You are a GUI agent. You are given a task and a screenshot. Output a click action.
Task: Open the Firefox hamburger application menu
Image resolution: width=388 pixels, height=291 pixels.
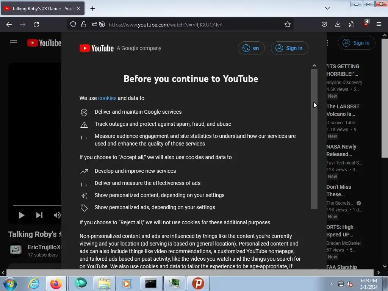[379, 25]
